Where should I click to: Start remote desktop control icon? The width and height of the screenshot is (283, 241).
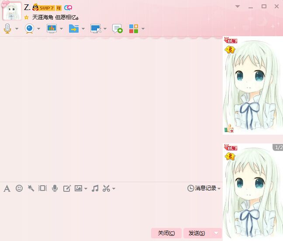[x=96, y=28]
